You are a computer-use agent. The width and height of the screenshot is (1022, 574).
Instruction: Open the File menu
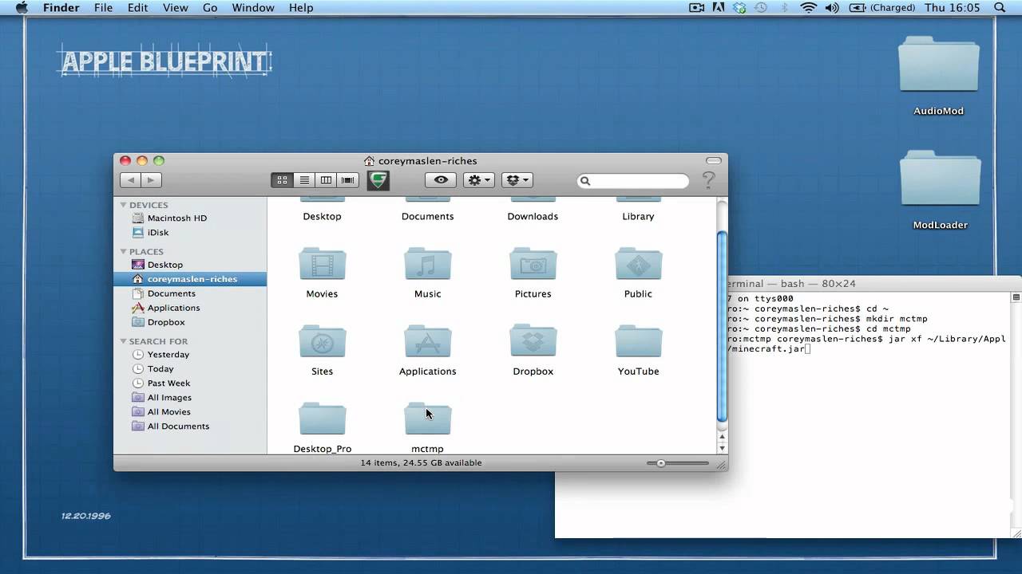tap(104, 8)
